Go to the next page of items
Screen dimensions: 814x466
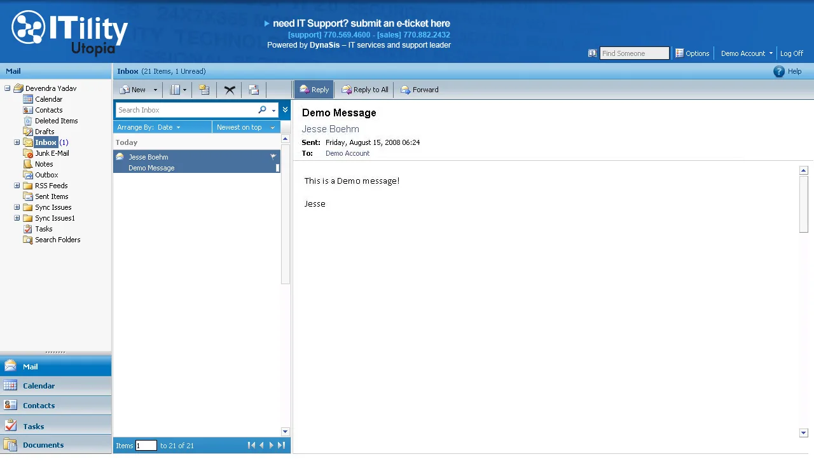pos(272,446)
